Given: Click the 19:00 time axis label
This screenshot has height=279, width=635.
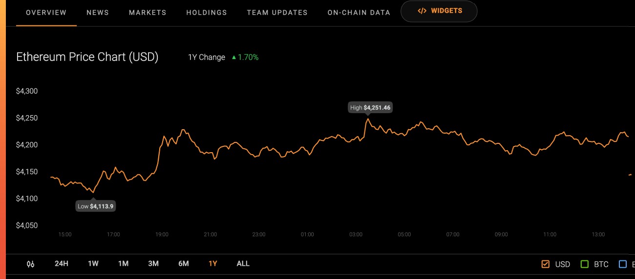Looking at the screenshot, I should tap(162, 235).
